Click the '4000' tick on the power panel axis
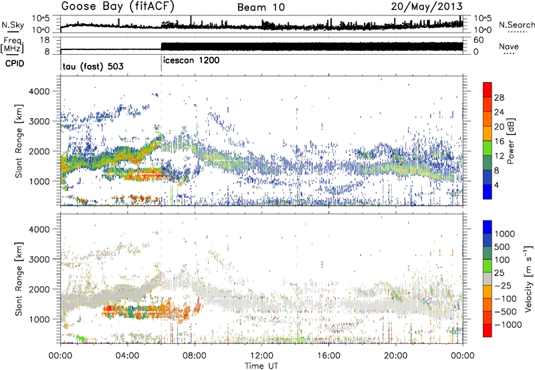Image resolution: width=535 pixels, height=370 pixels. click(x=39, y=91)
